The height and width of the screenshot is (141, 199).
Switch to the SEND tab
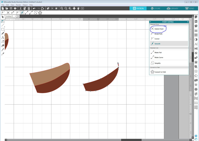190,9
